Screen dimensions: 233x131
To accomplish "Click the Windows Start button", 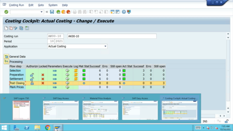I will pyautogui.click(x=4, y=128).
